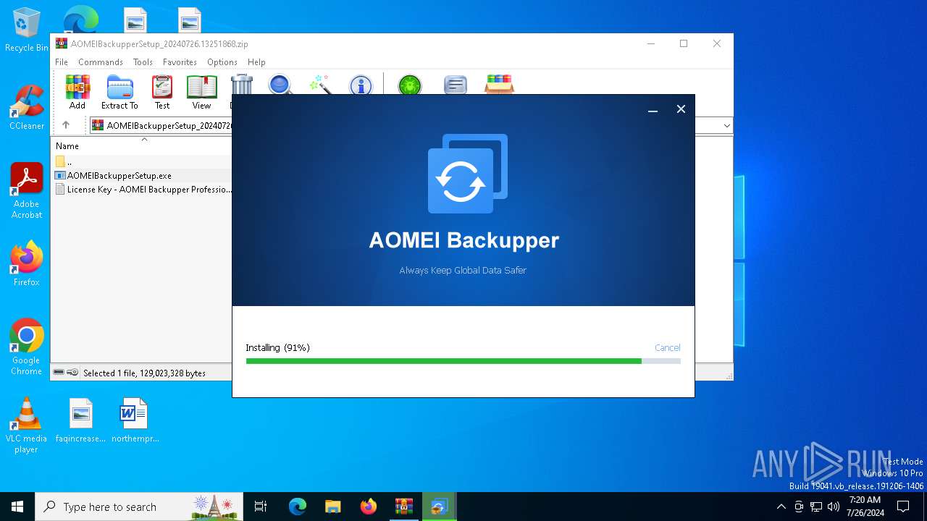Image resolution: width=927 pixels, height=521 pixels.
Task: Open the Firefox desktop shortcut
Action: [27, 264]
